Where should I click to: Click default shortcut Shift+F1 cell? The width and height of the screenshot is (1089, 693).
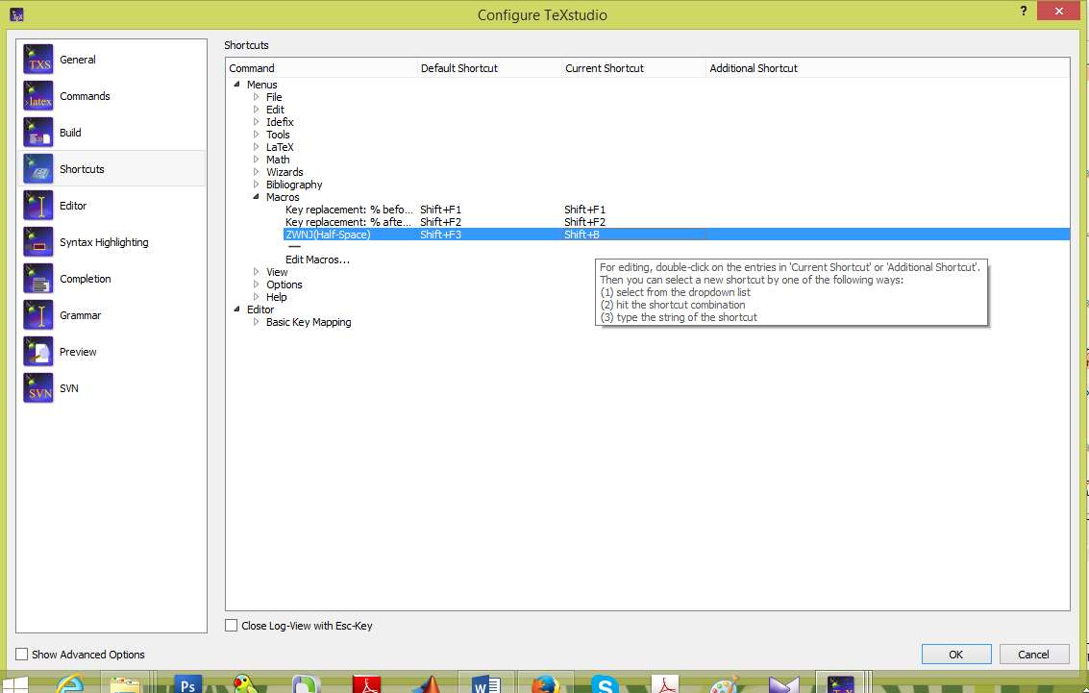pos(441,210)
